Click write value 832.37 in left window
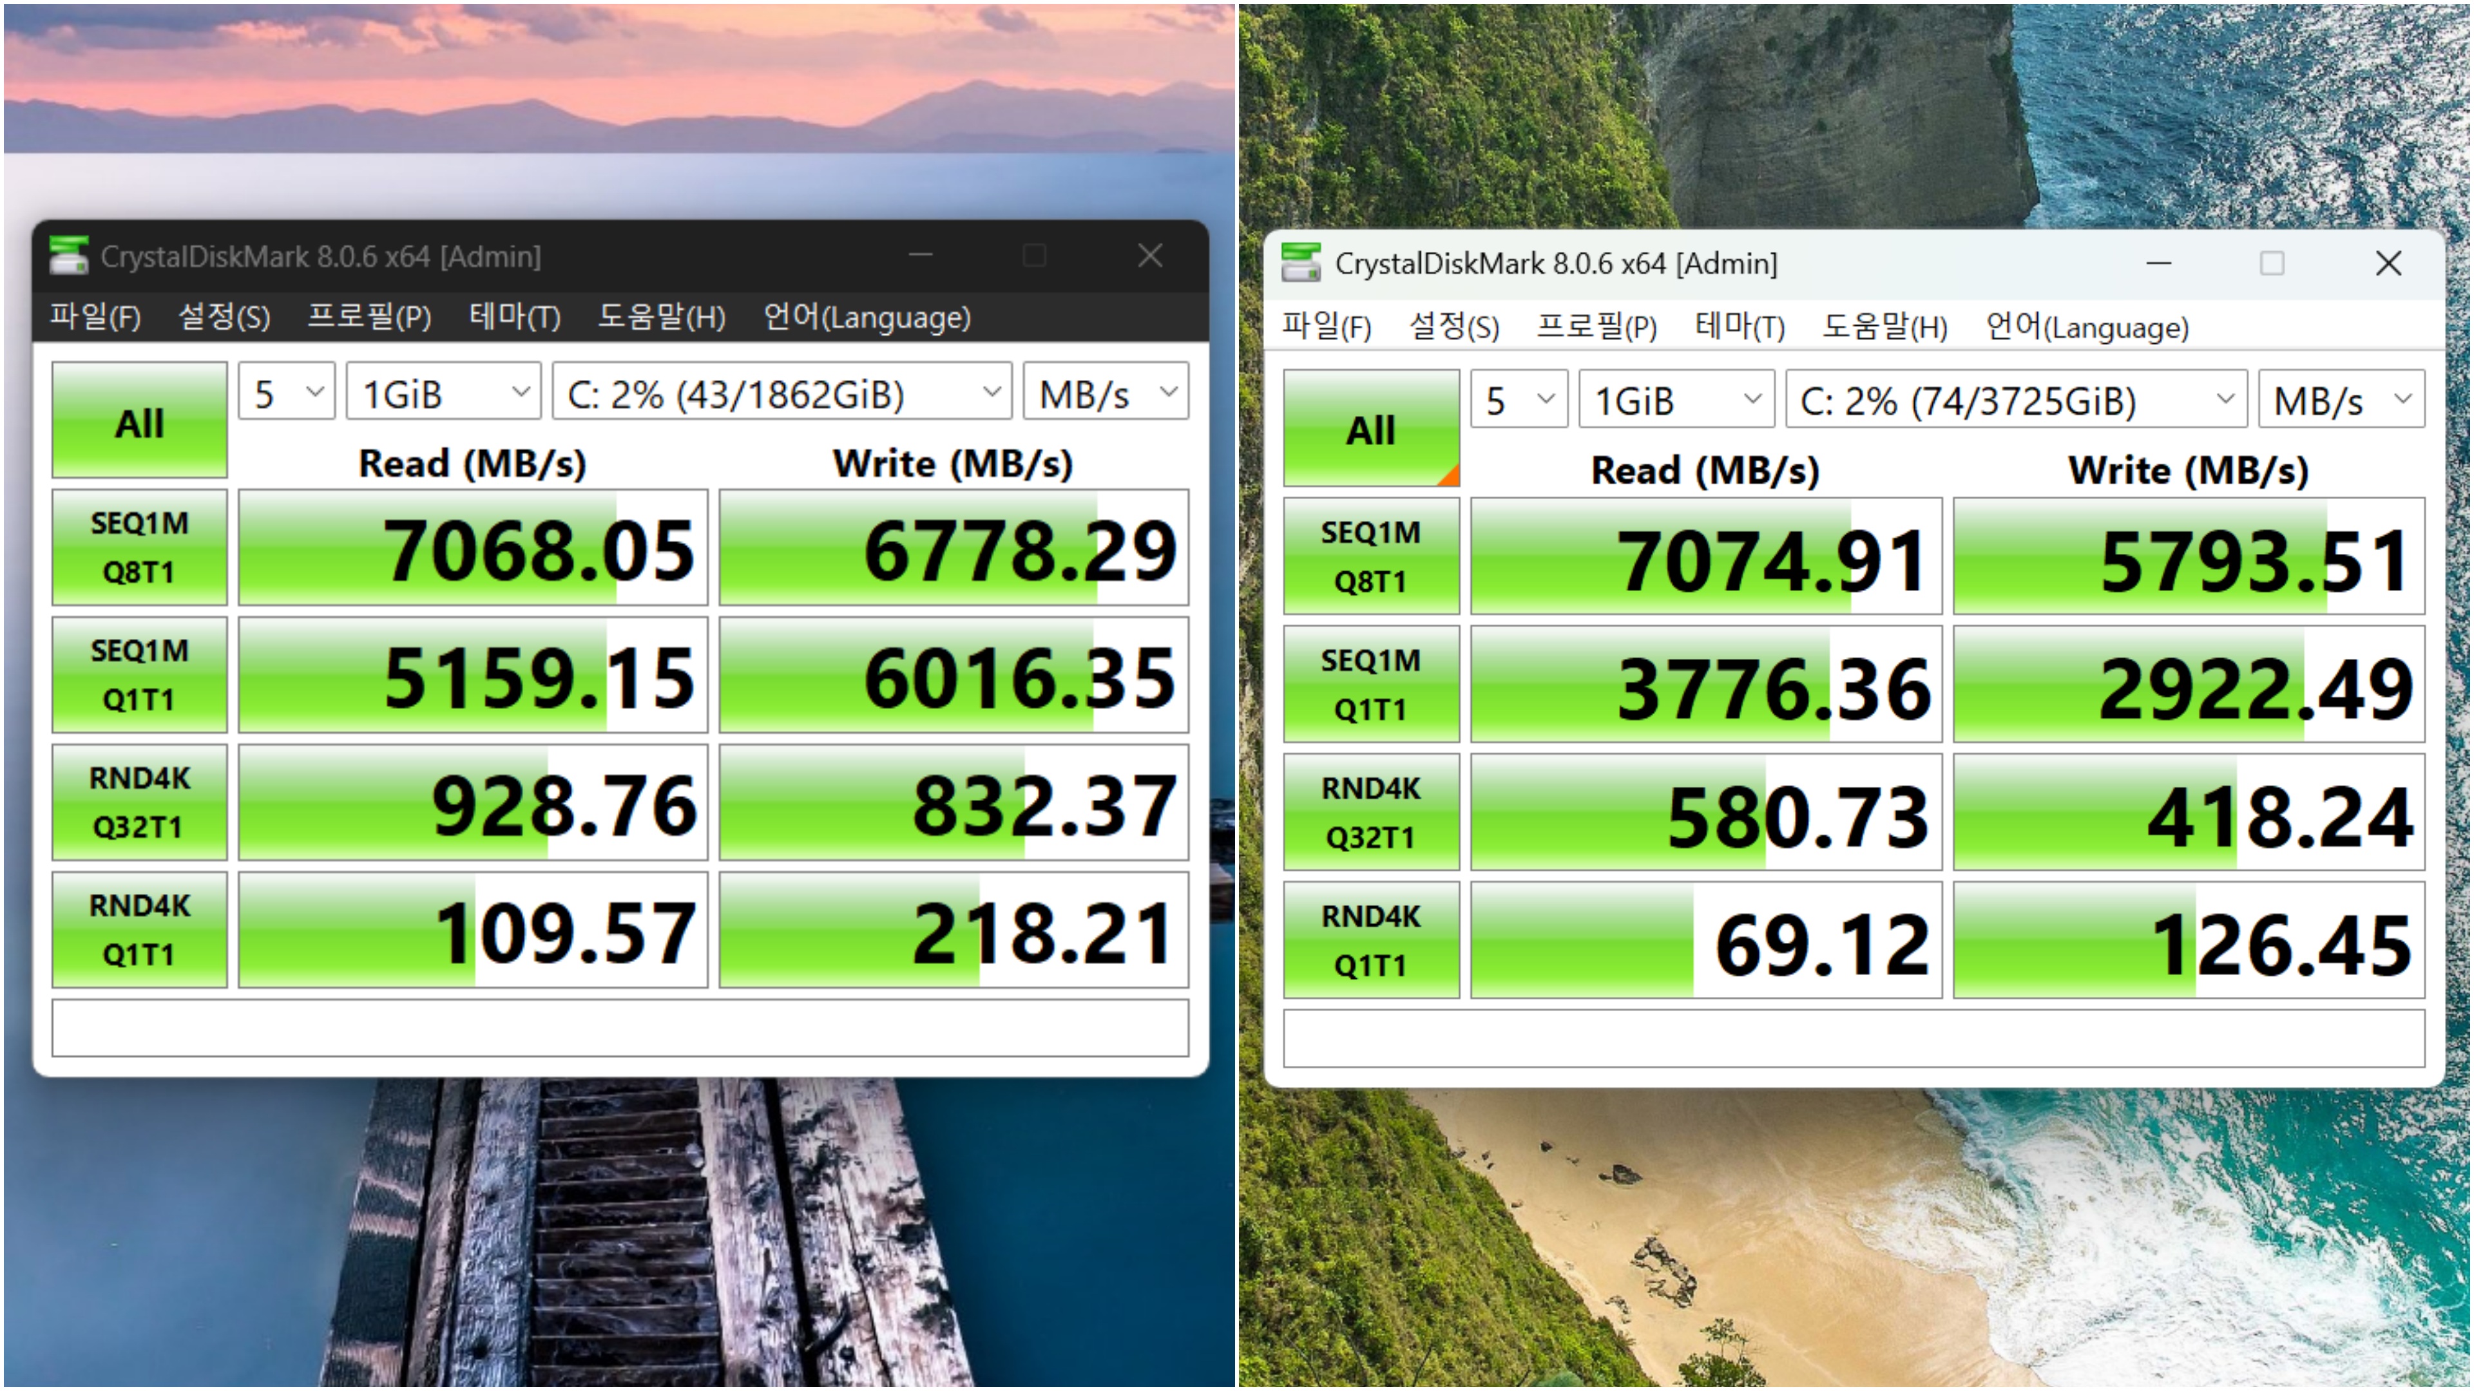This screenshot has width=2474, height=1391. tap(954, 802)
